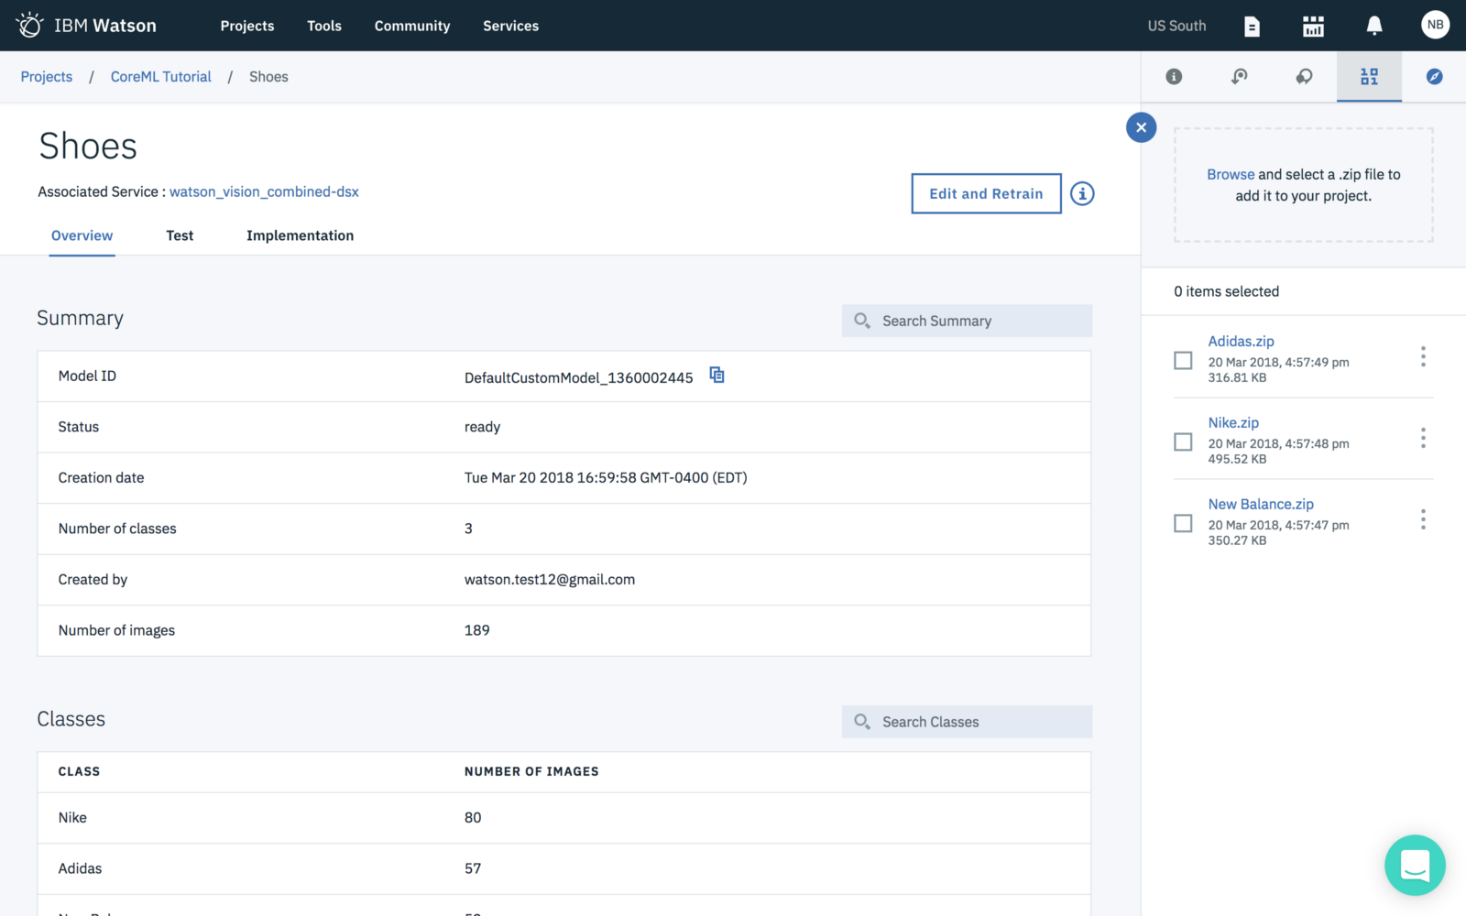Click the info icon beside Edit and Retrain
This screenshot has height=916, width=1466.
[1082, 194]
